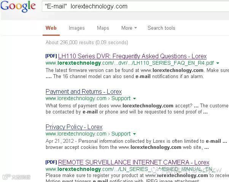229x182 pixels.
Task: Click the first result's [PDF] tag icon
Action: (51, 56)
